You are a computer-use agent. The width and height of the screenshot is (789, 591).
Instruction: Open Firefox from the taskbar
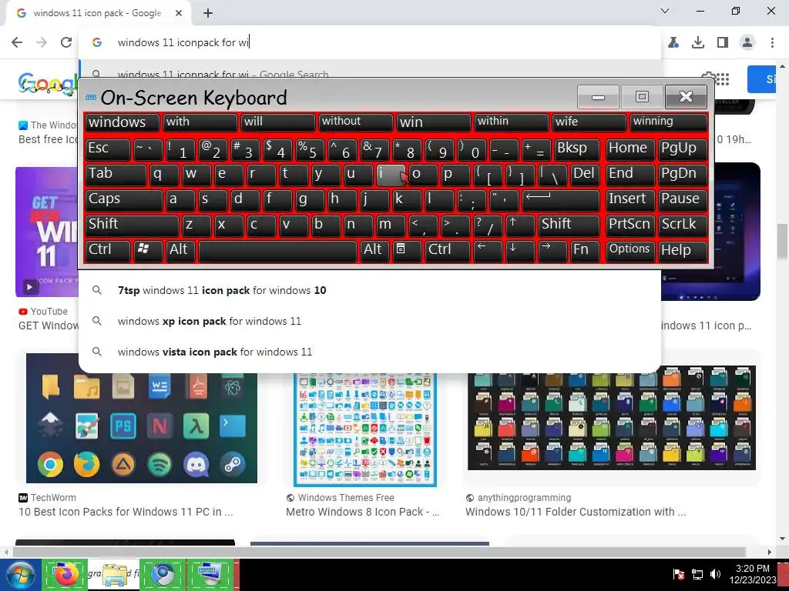[x=65, y=575]
